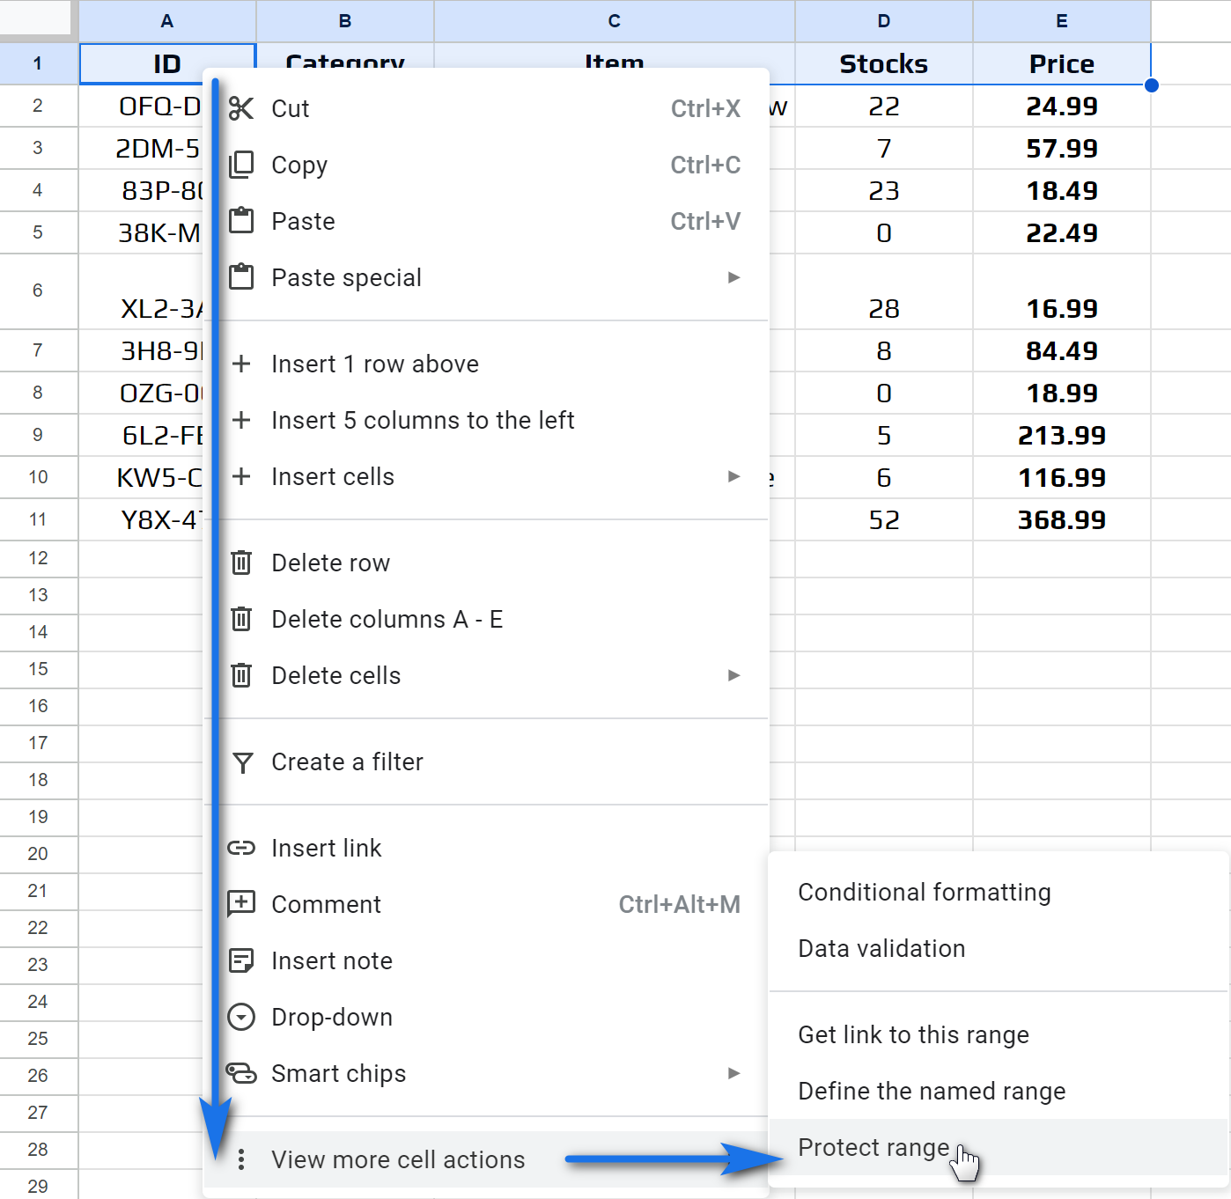Click the Smart chips icon
Viewport: 1231px width, 1199px height.
pos(241,1073)
